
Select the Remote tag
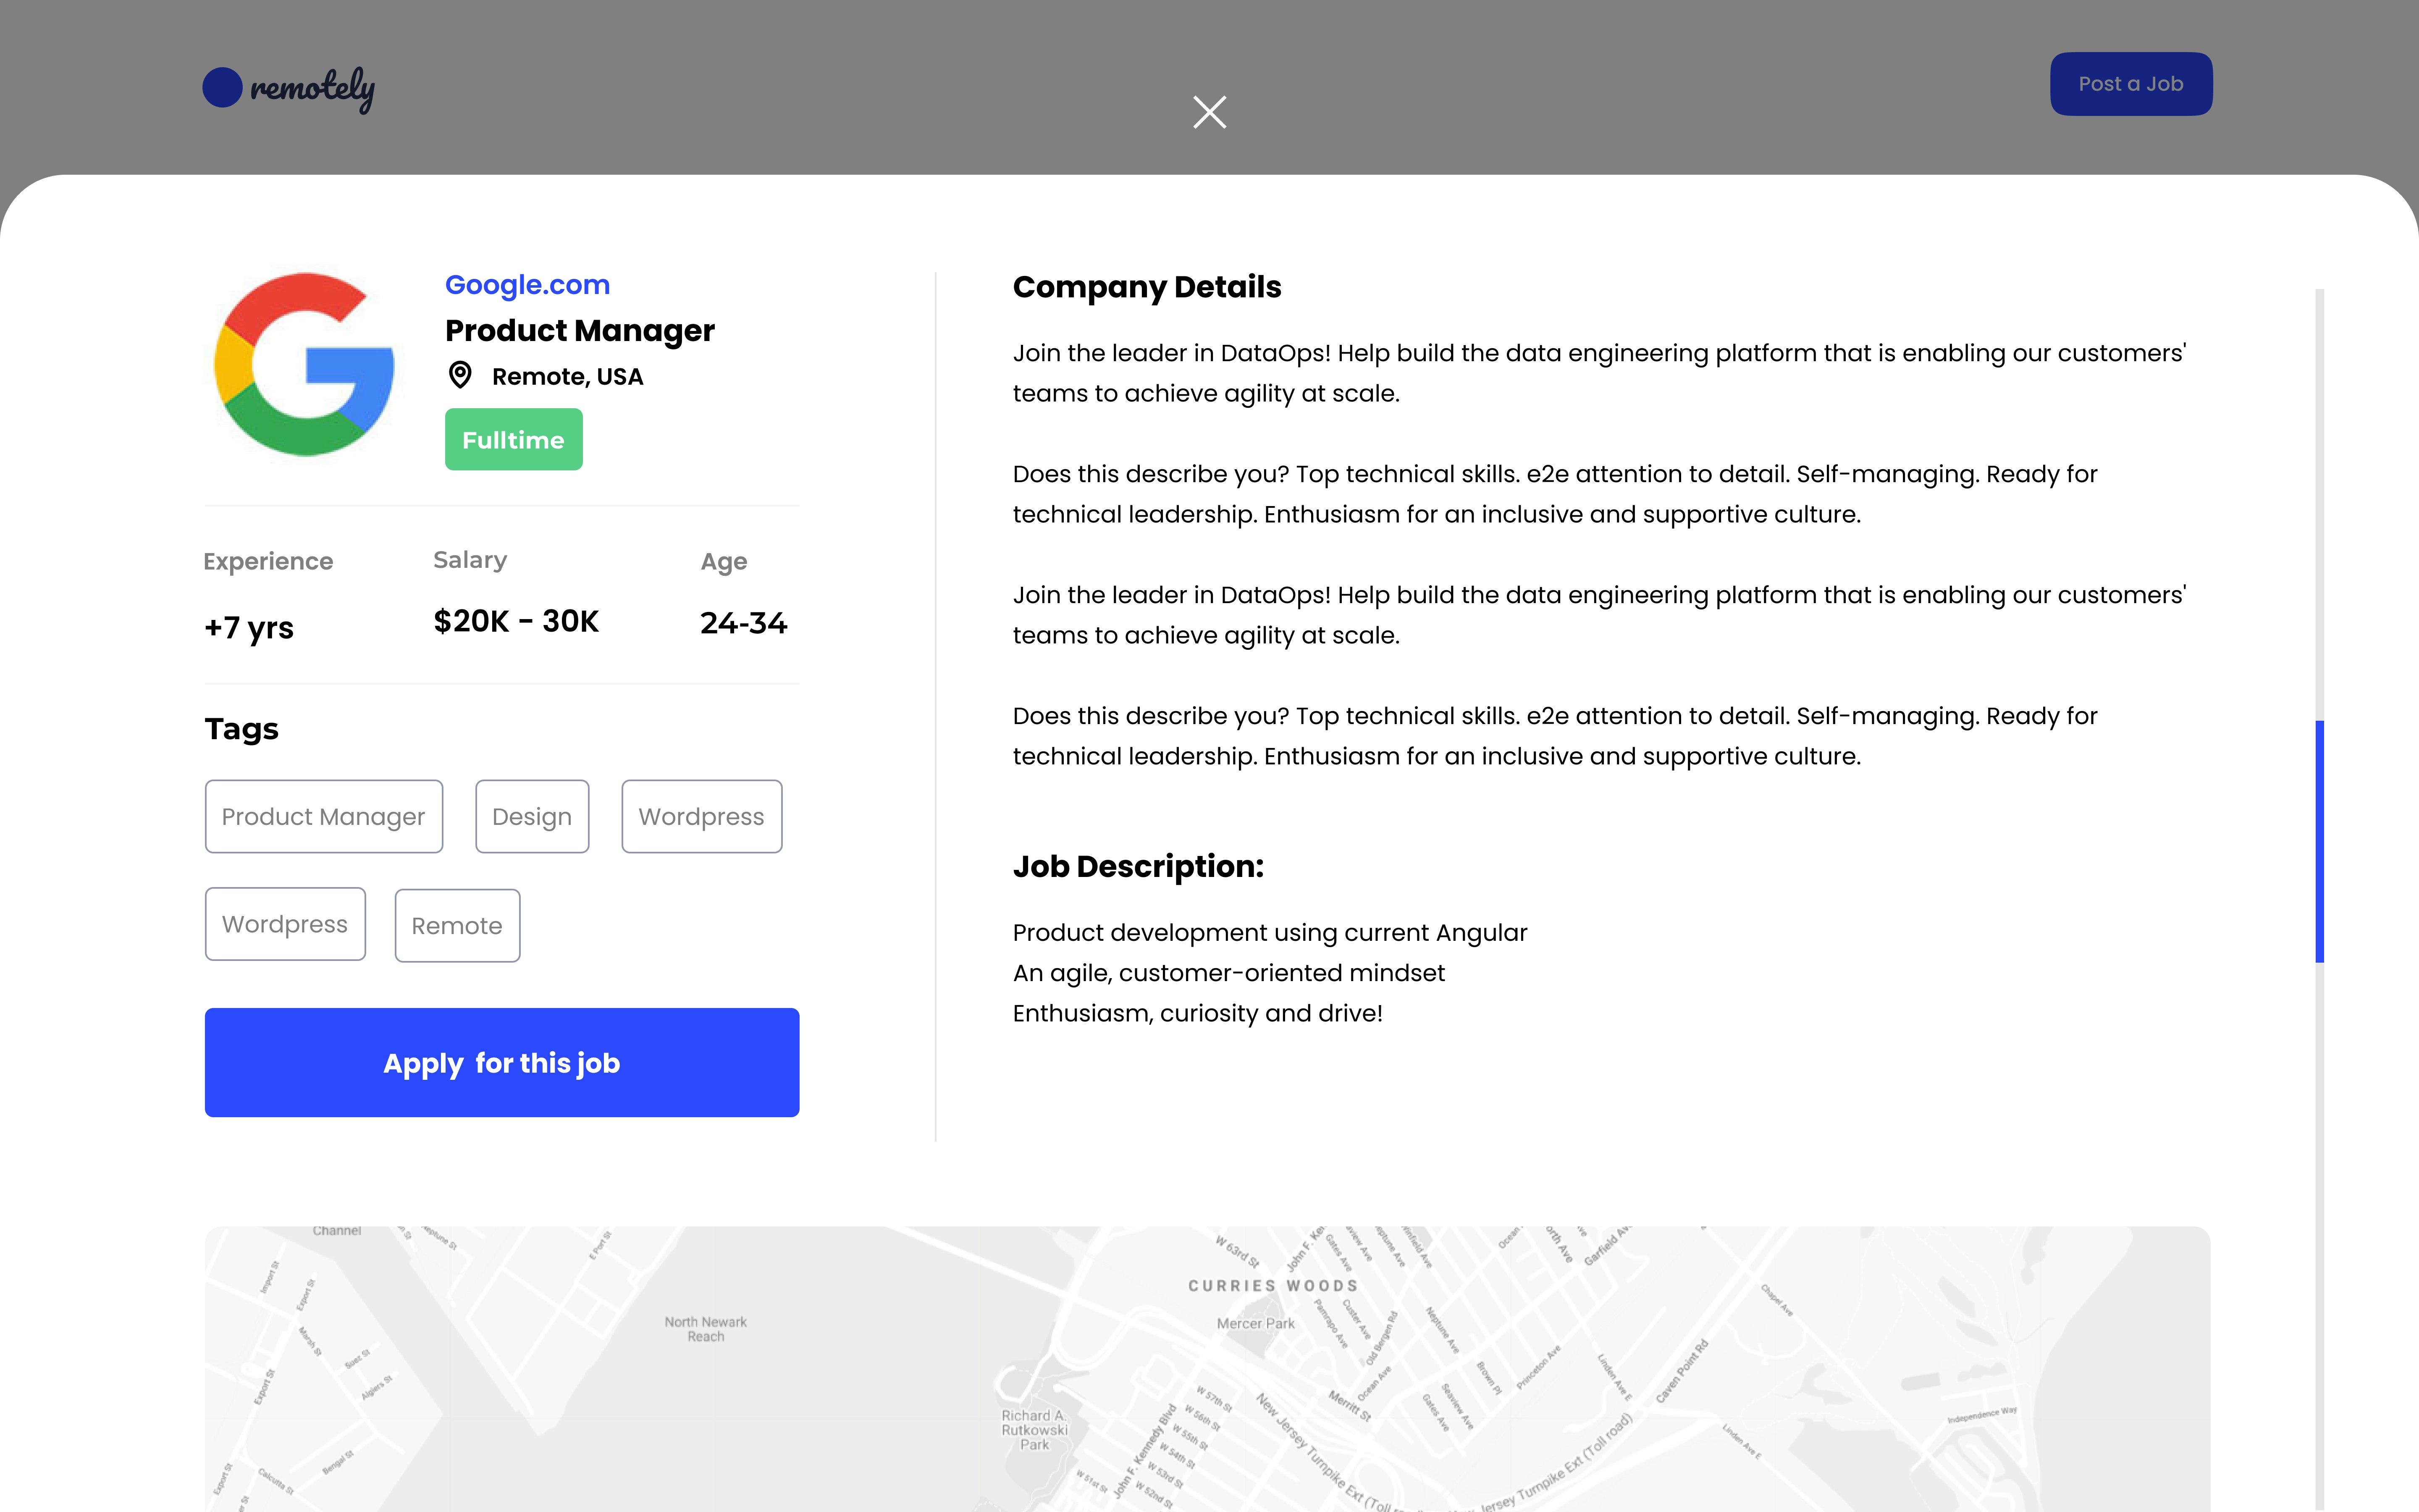point(457,926)
